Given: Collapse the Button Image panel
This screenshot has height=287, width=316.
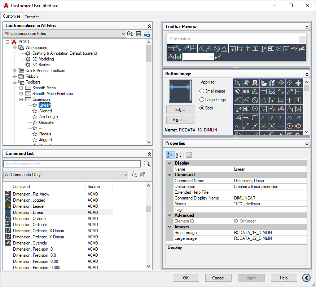Looking at the screenshot, I should (307, 75).
